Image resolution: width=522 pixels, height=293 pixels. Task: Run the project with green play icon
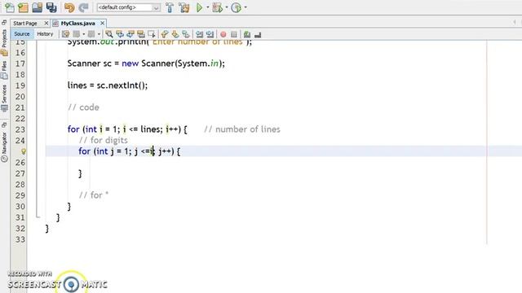coord(199,7)
